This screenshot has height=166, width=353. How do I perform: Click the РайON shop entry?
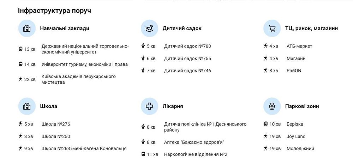[x=294, y=71]
